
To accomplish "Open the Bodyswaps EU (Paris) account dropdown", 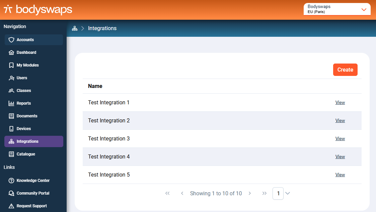I will click(x=337, y=9).
